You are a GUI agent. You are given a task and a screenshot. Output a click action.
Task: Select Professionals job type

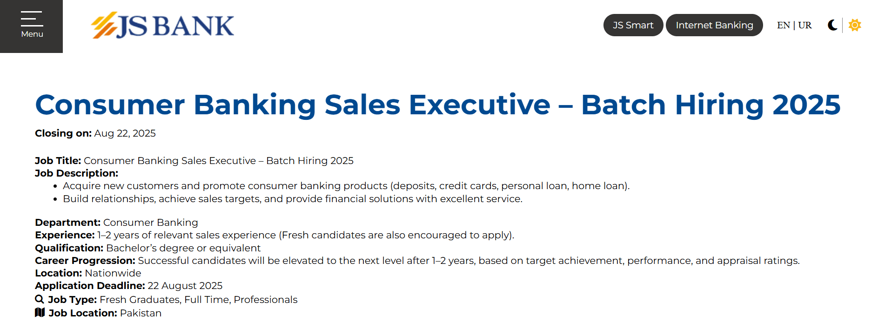click(x=265, y=300)
